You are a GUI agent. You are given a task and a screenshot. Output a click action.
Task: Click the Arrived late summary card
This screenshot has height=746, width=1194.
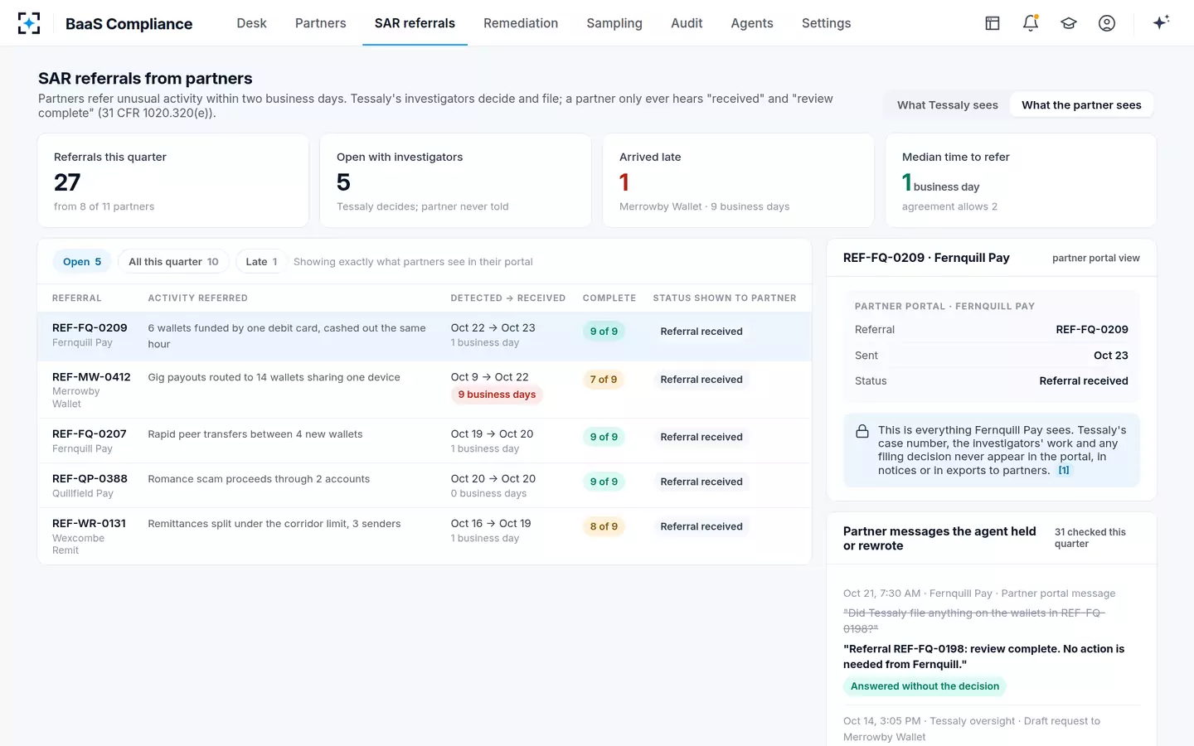coord(738,181)
